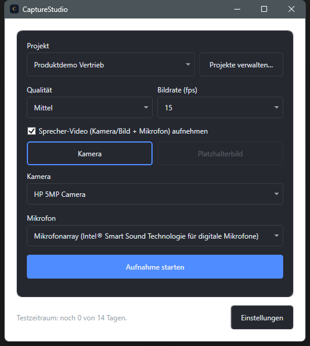Open the Bildrate (fps) dropdown showing 15
This screenshot has width=310, height=346.
[x=220, y=107]
